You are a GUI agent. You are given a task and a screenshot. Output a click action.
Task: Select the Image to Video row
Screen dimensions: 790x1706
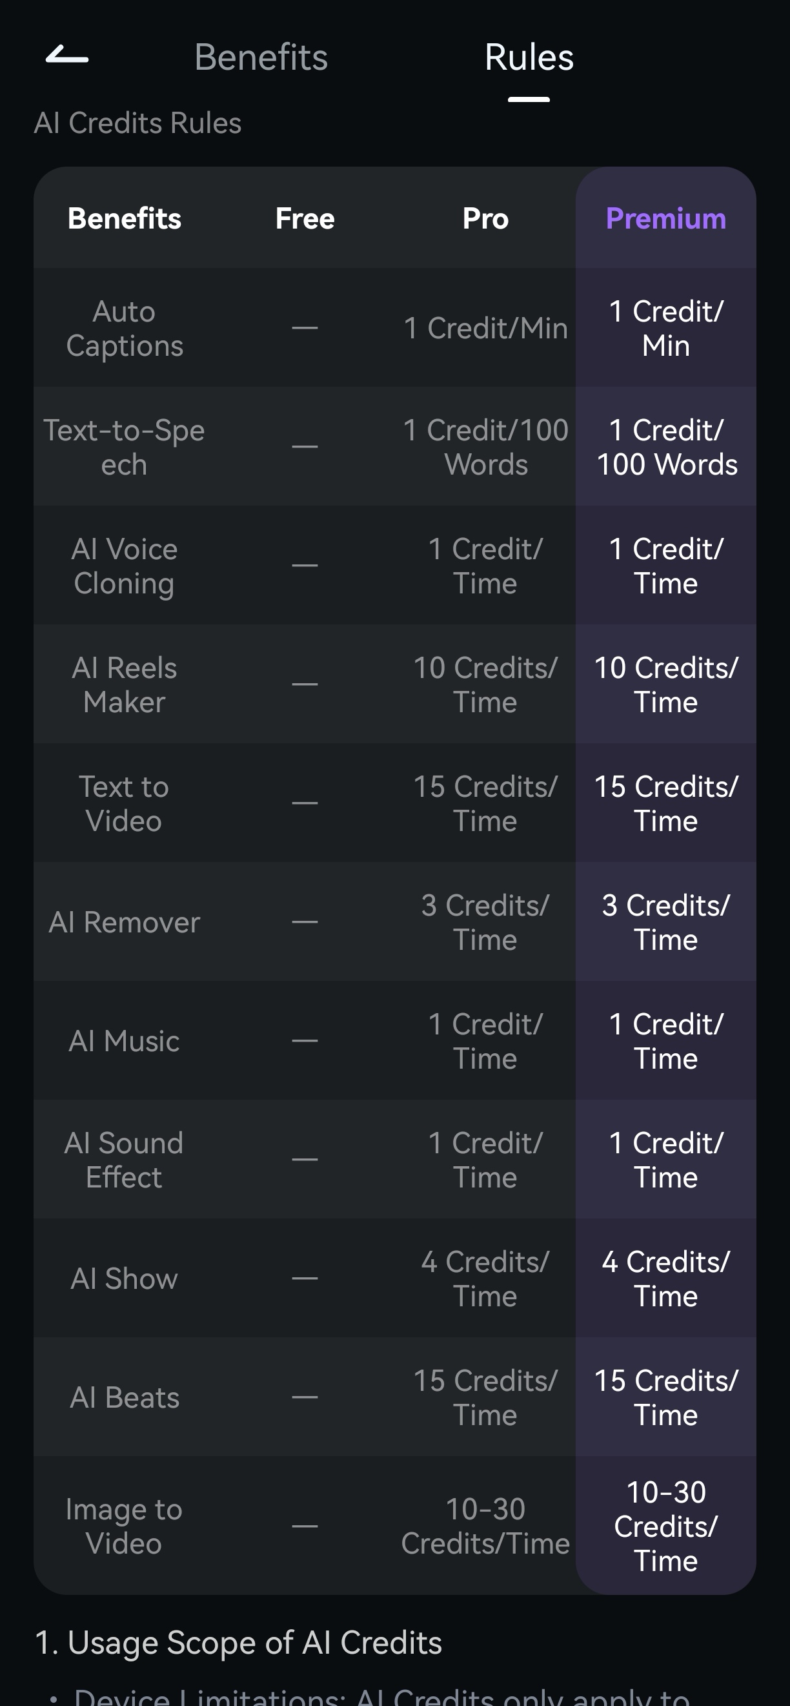point(125,1526)
